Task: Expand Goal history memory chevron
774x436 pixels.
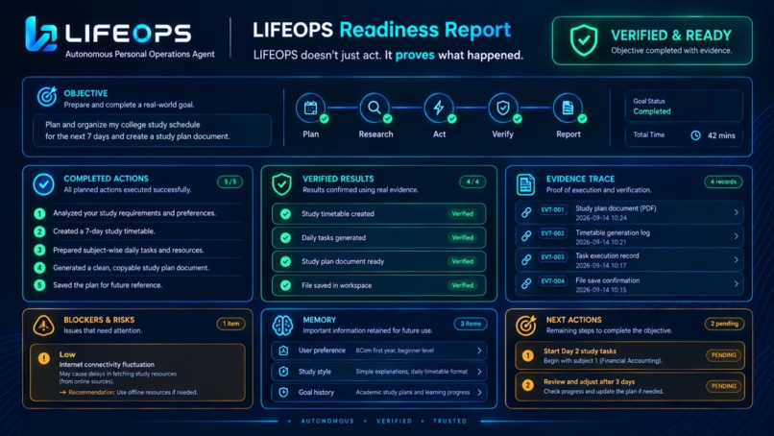Action: pos(479,392)
